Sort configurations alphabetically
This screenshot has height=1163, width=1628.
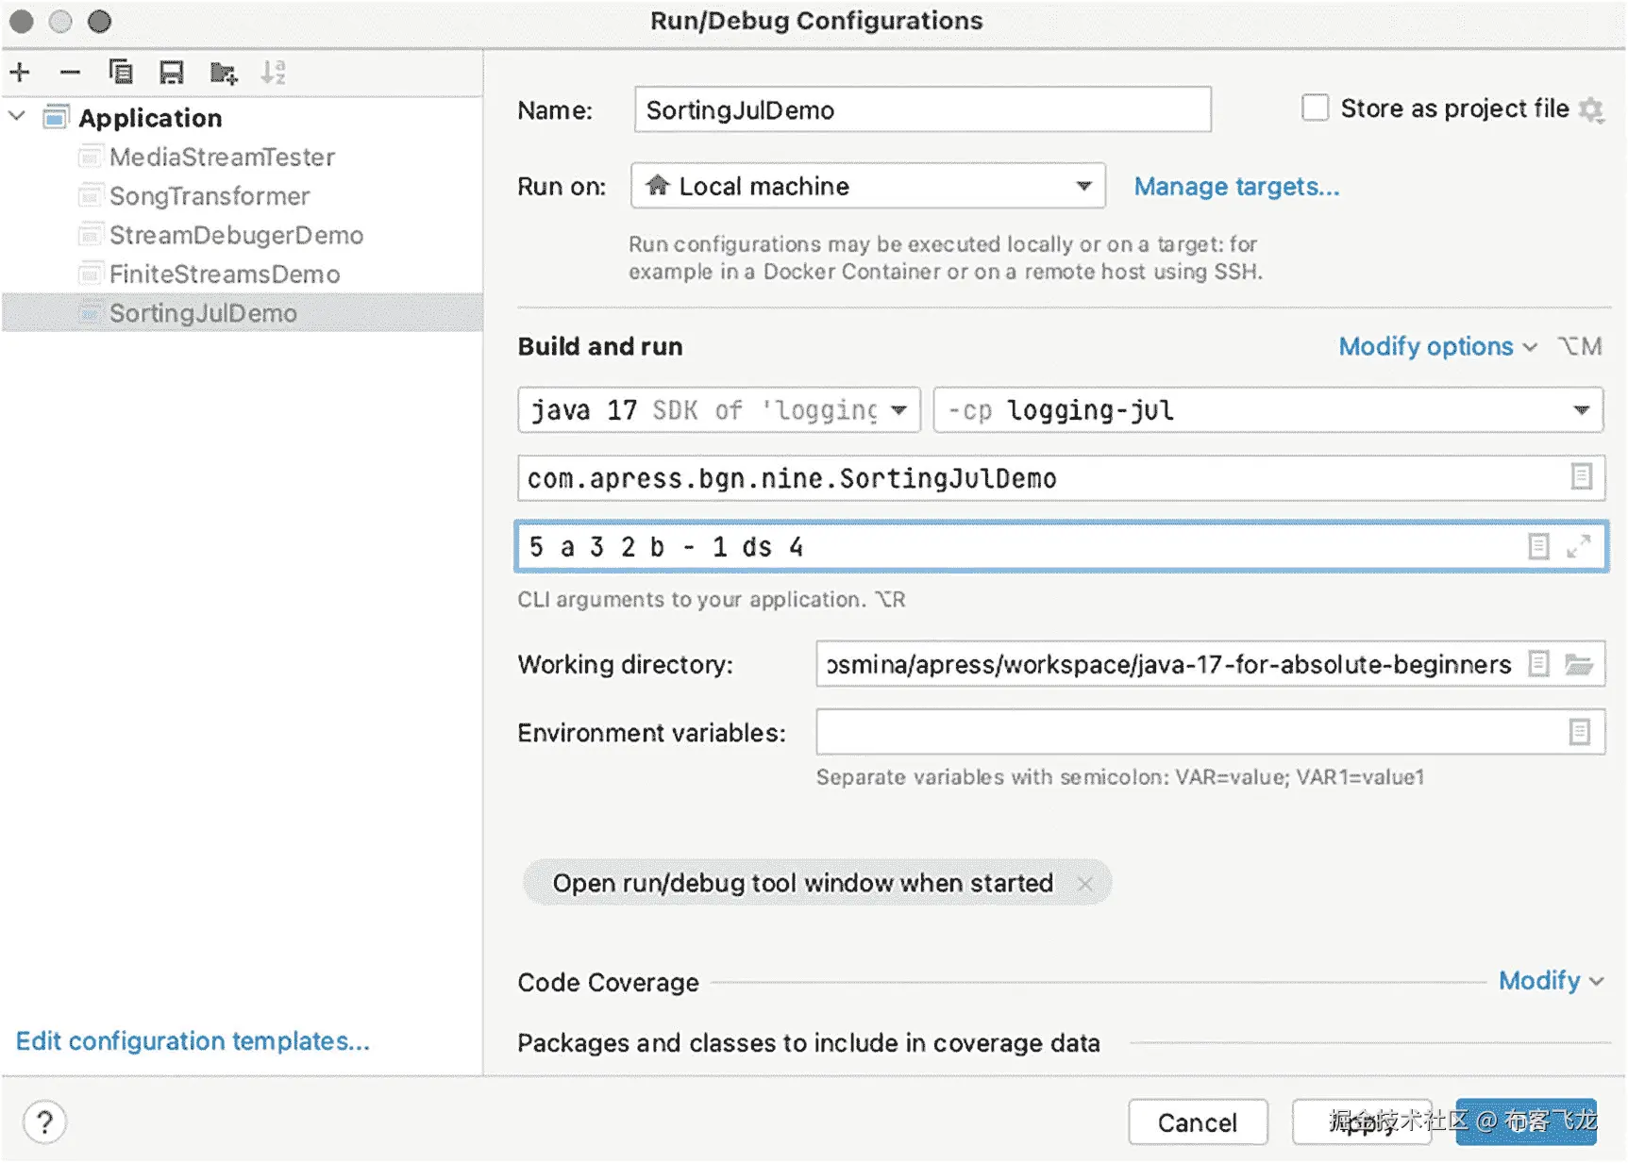pos(273,73)
